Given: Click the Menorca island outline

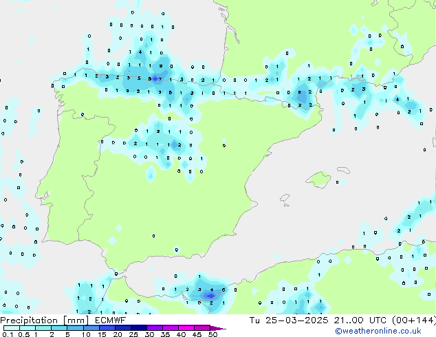Looking at the screenshot, I should [x=344, y=170].
